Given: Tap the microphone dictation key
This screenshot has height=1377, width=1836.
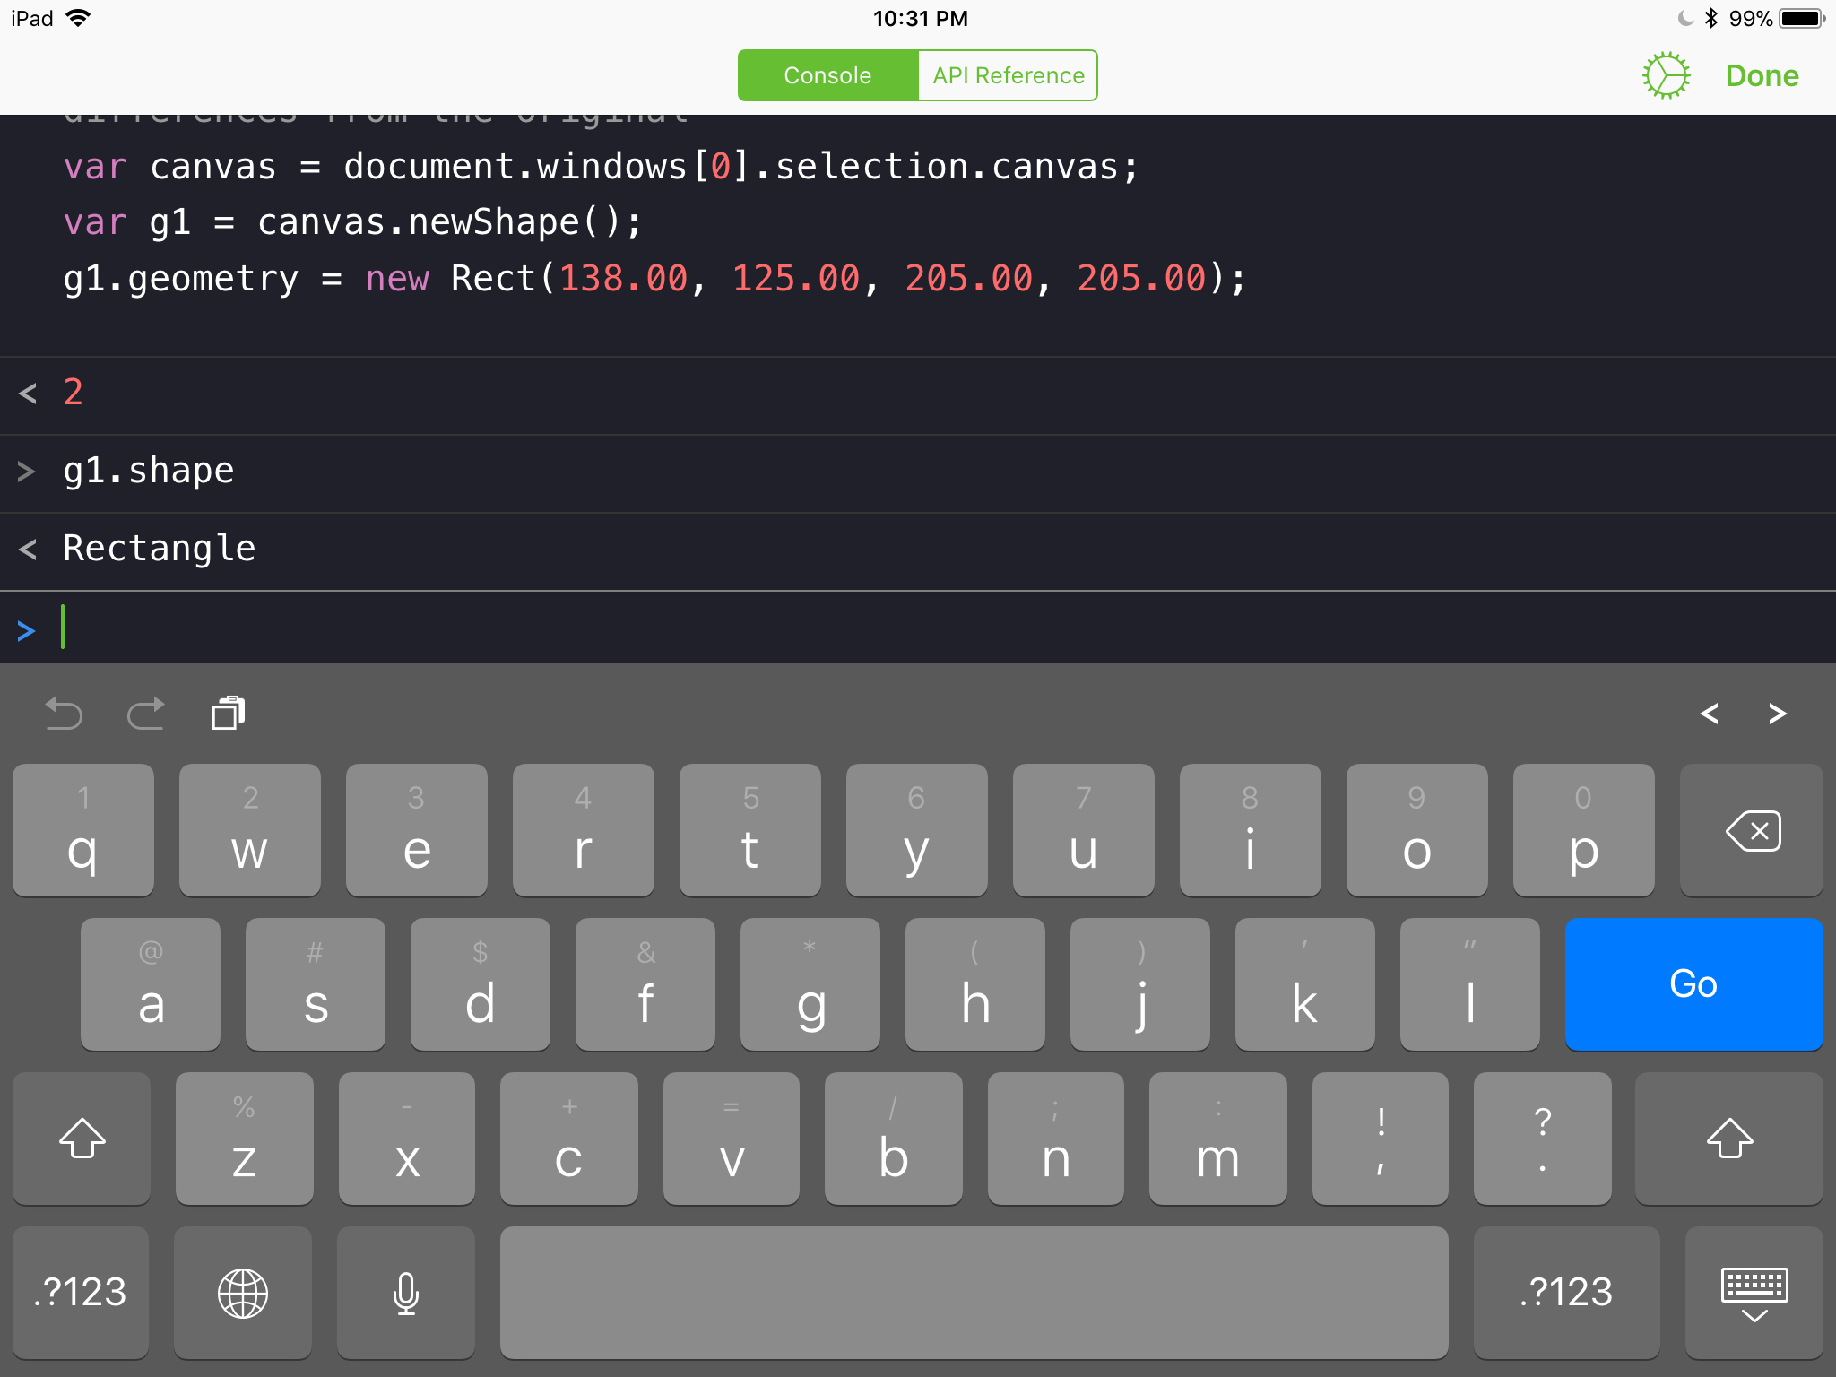Looking at the screenshot, I should tap(406, 1293).
